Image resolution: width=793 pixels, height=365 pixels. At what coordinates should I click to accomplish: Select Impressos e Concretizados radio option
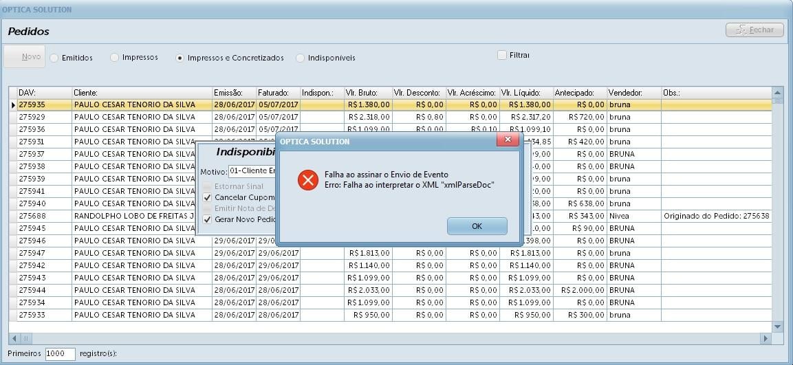point(180,58)
